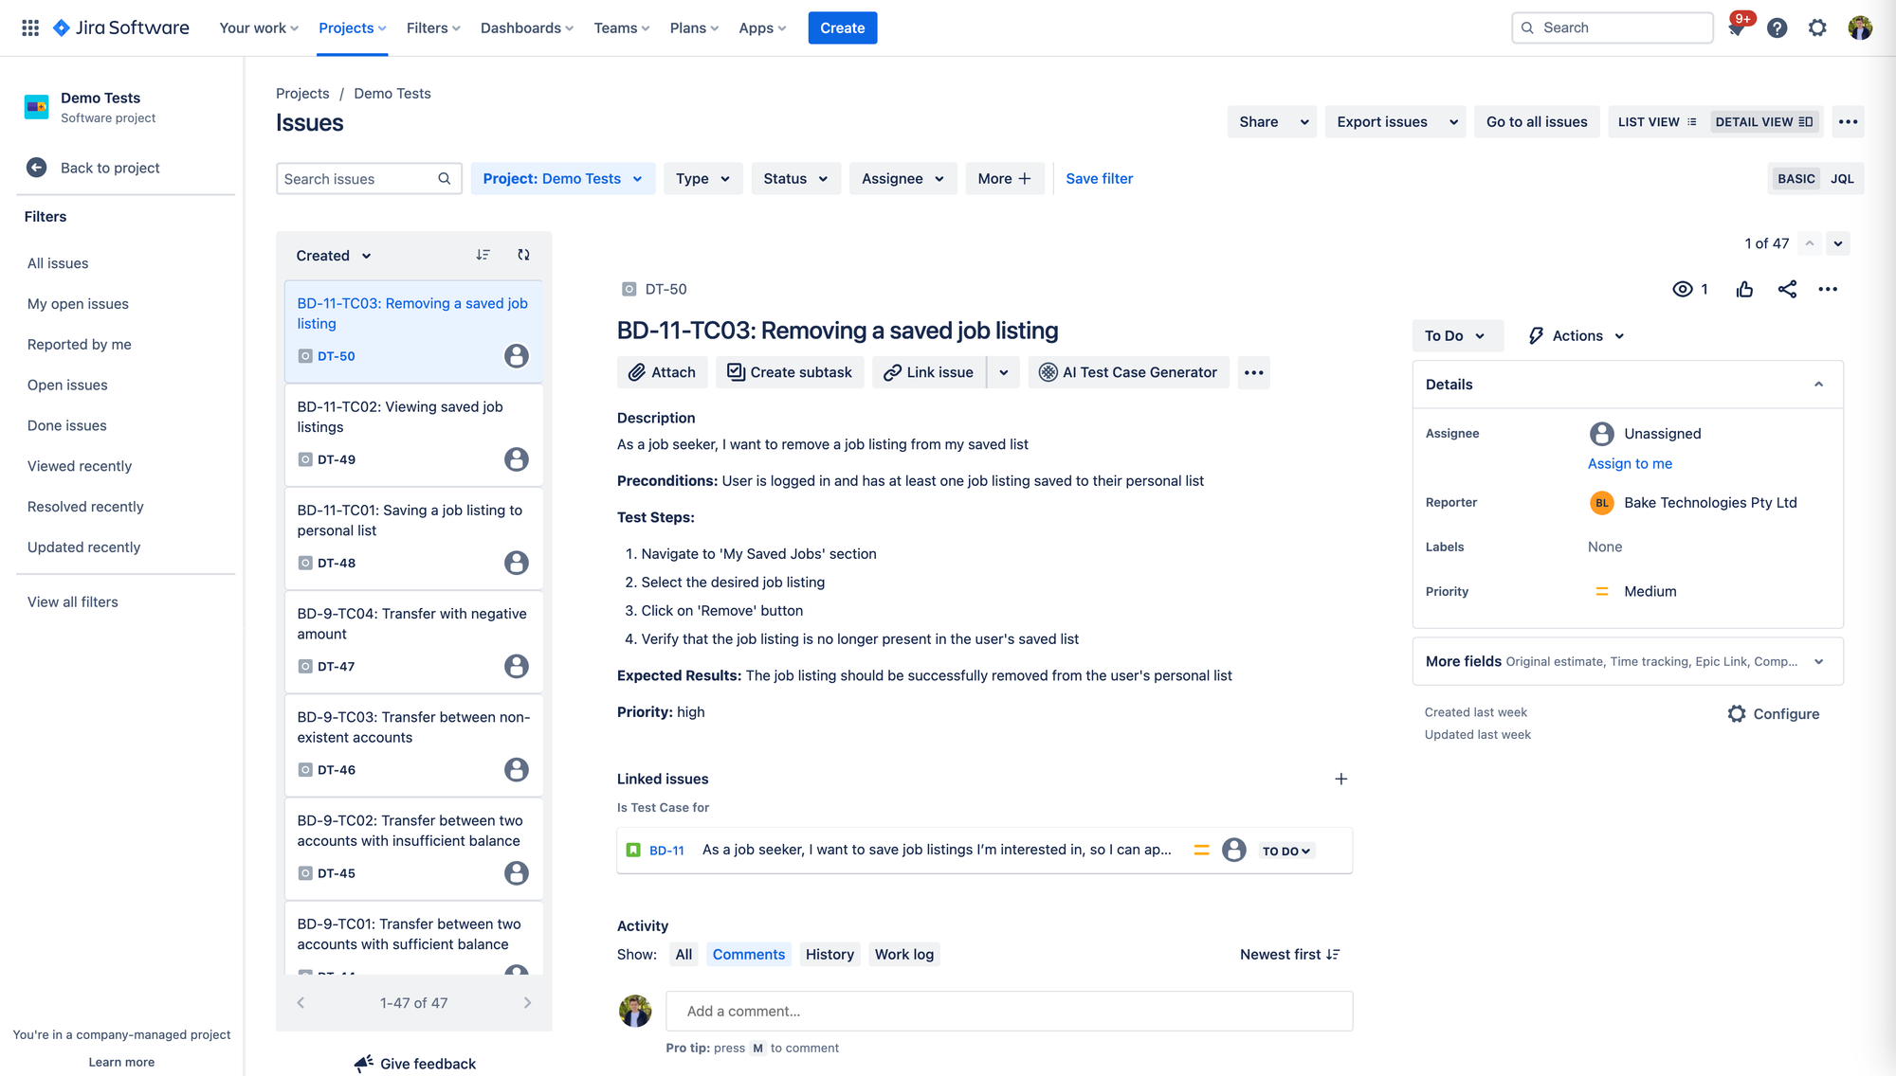Click the refresh icon in issue list
Screen dimensions: 1896x1076
click(x=523, y=255)
